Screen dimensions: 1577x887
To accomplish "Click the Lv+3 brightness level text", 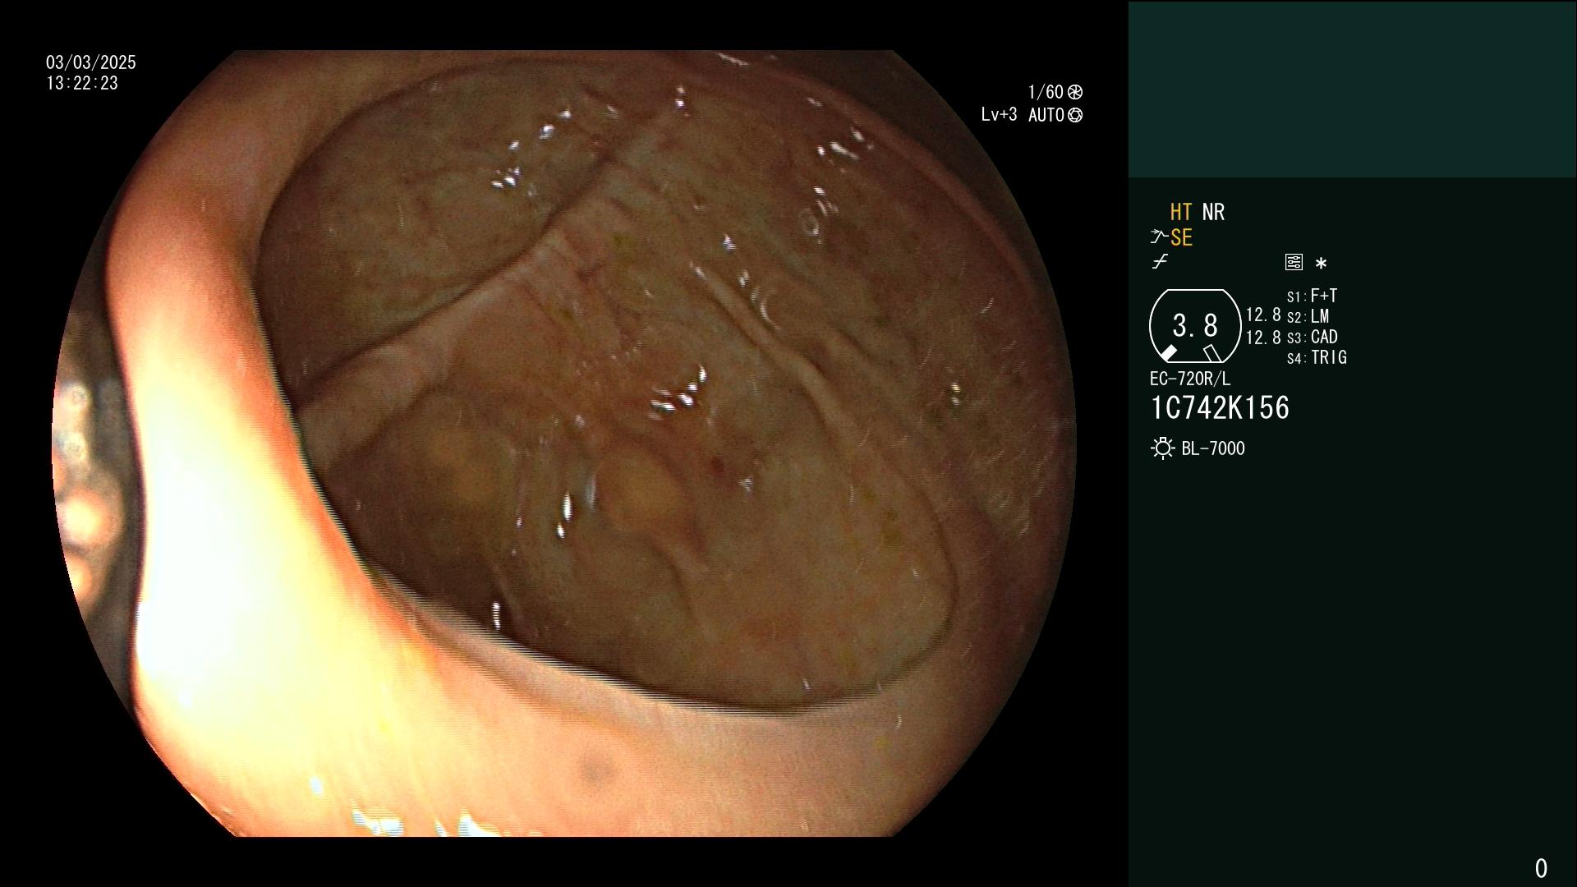I will coord(999,115).
